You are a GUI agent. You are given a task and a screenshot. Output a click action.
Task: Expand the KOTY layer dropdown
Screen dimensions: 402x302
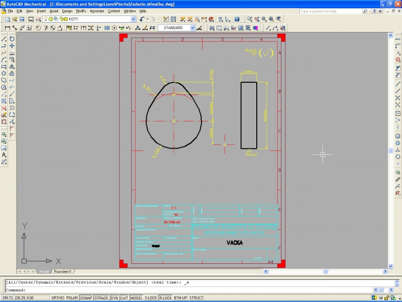(x=133, y=19)
